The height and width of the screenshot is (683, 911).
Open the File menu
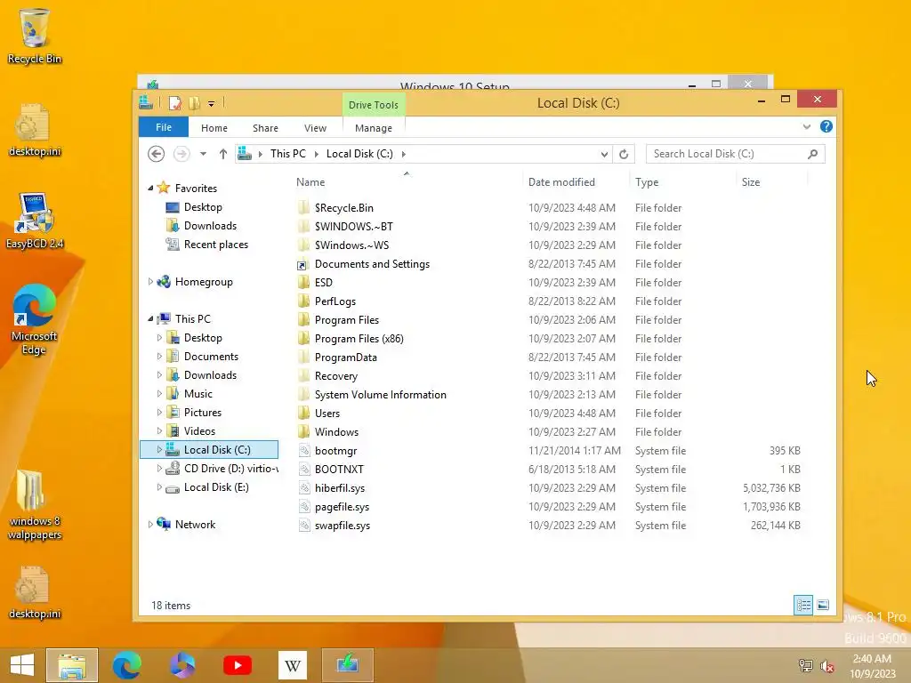(x=164, y=127)
